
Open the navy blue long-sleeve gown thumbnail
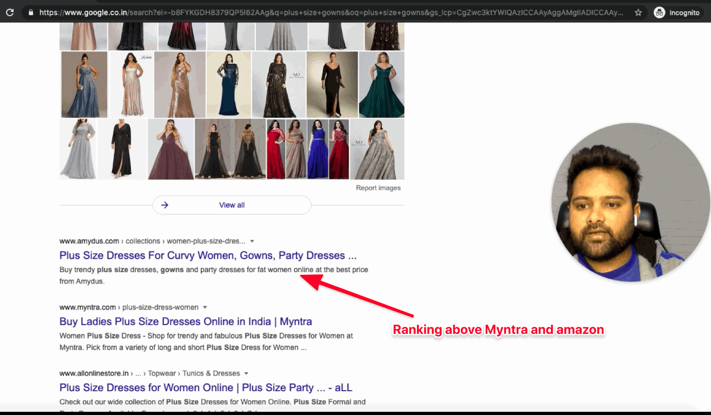[x=228, y=84]
